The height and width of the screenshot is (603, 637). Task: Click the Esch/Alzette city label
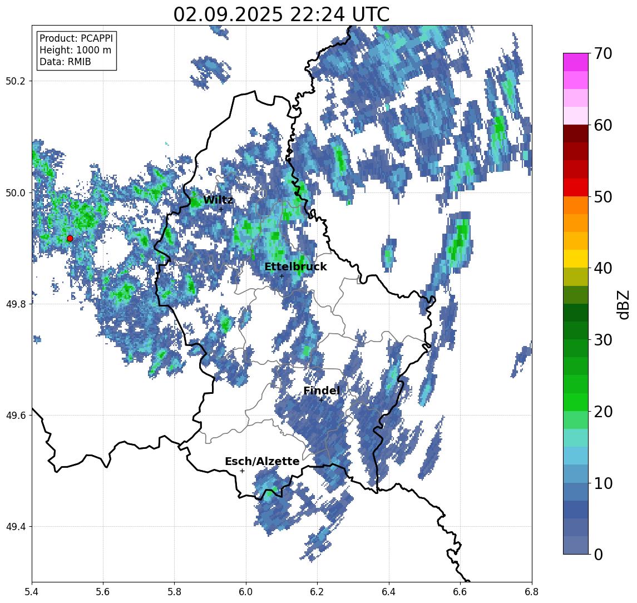click(x=262, y=461)
